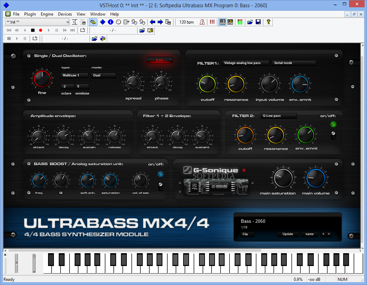The height and width of the screenshot is (285, 367).
Task: Toggle the keyboard bar toolbar icon
Action: [222, 22]
